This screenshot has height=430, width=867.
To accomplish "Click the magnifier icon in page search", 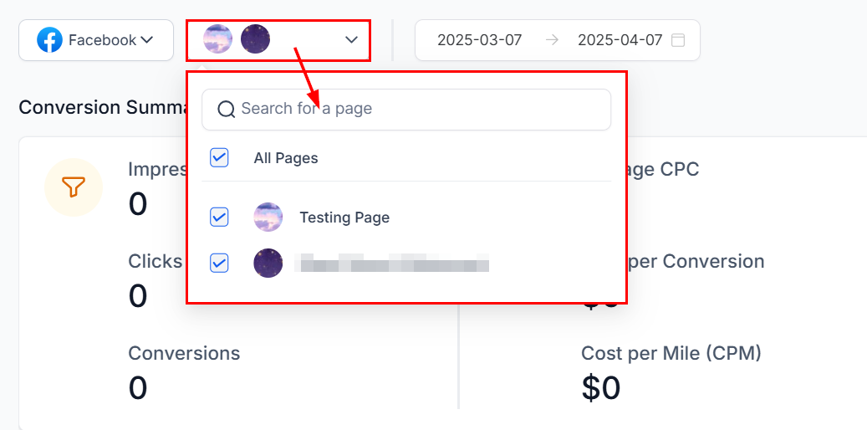I will pyautogui.click(x=226, y=109).
